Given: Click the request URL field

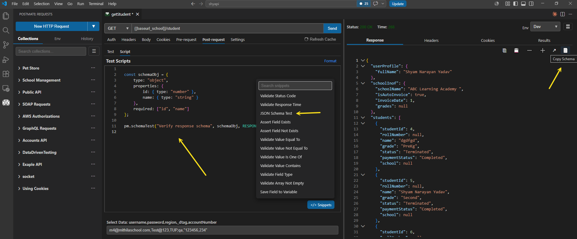Looking at the screenshot, I should (227, 28).
